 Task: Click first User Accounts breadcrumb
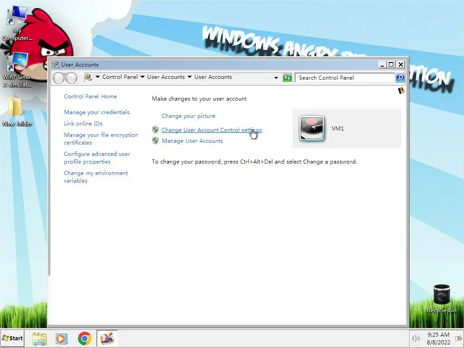pos(166,77)
